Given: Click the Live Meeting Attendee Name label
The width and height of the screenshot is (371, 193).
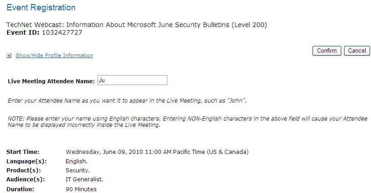Looking at the screenshot, I should (x=51, y=81).
